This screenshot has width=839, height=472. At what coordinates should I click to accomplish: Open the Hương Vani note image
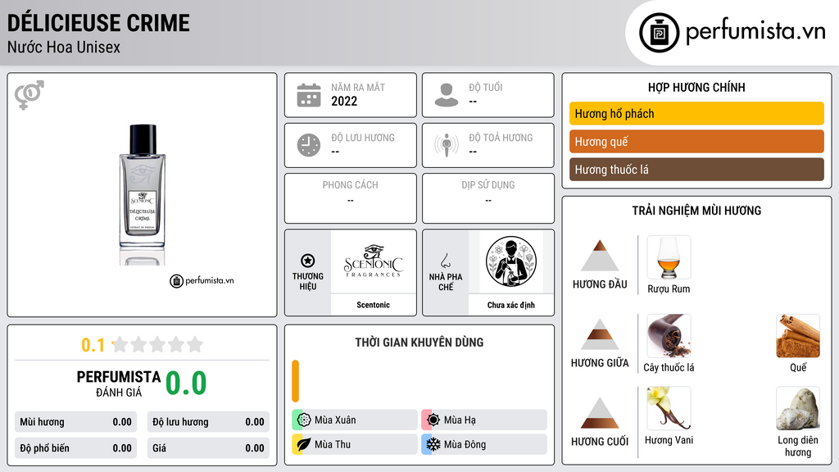tap(669, 408)
